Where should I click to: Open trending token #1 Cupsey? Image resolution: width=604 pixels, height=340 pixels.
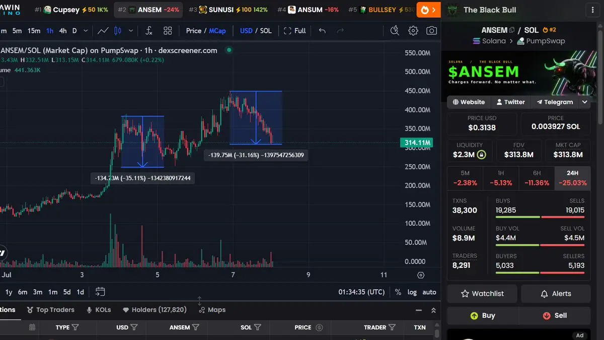(x=71, y=10)
